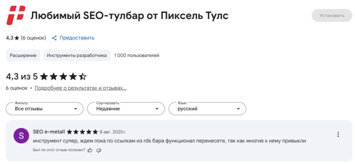Click the Установить button
355x164 pixels.
pyautogui.click(x=332, y=15)
